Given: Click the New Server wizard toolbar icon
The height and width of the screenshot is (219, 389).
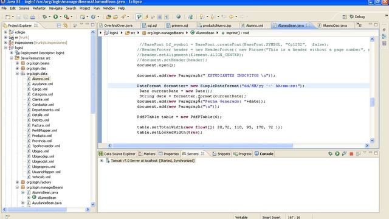Looking at the screenshot, I should 83,17.
